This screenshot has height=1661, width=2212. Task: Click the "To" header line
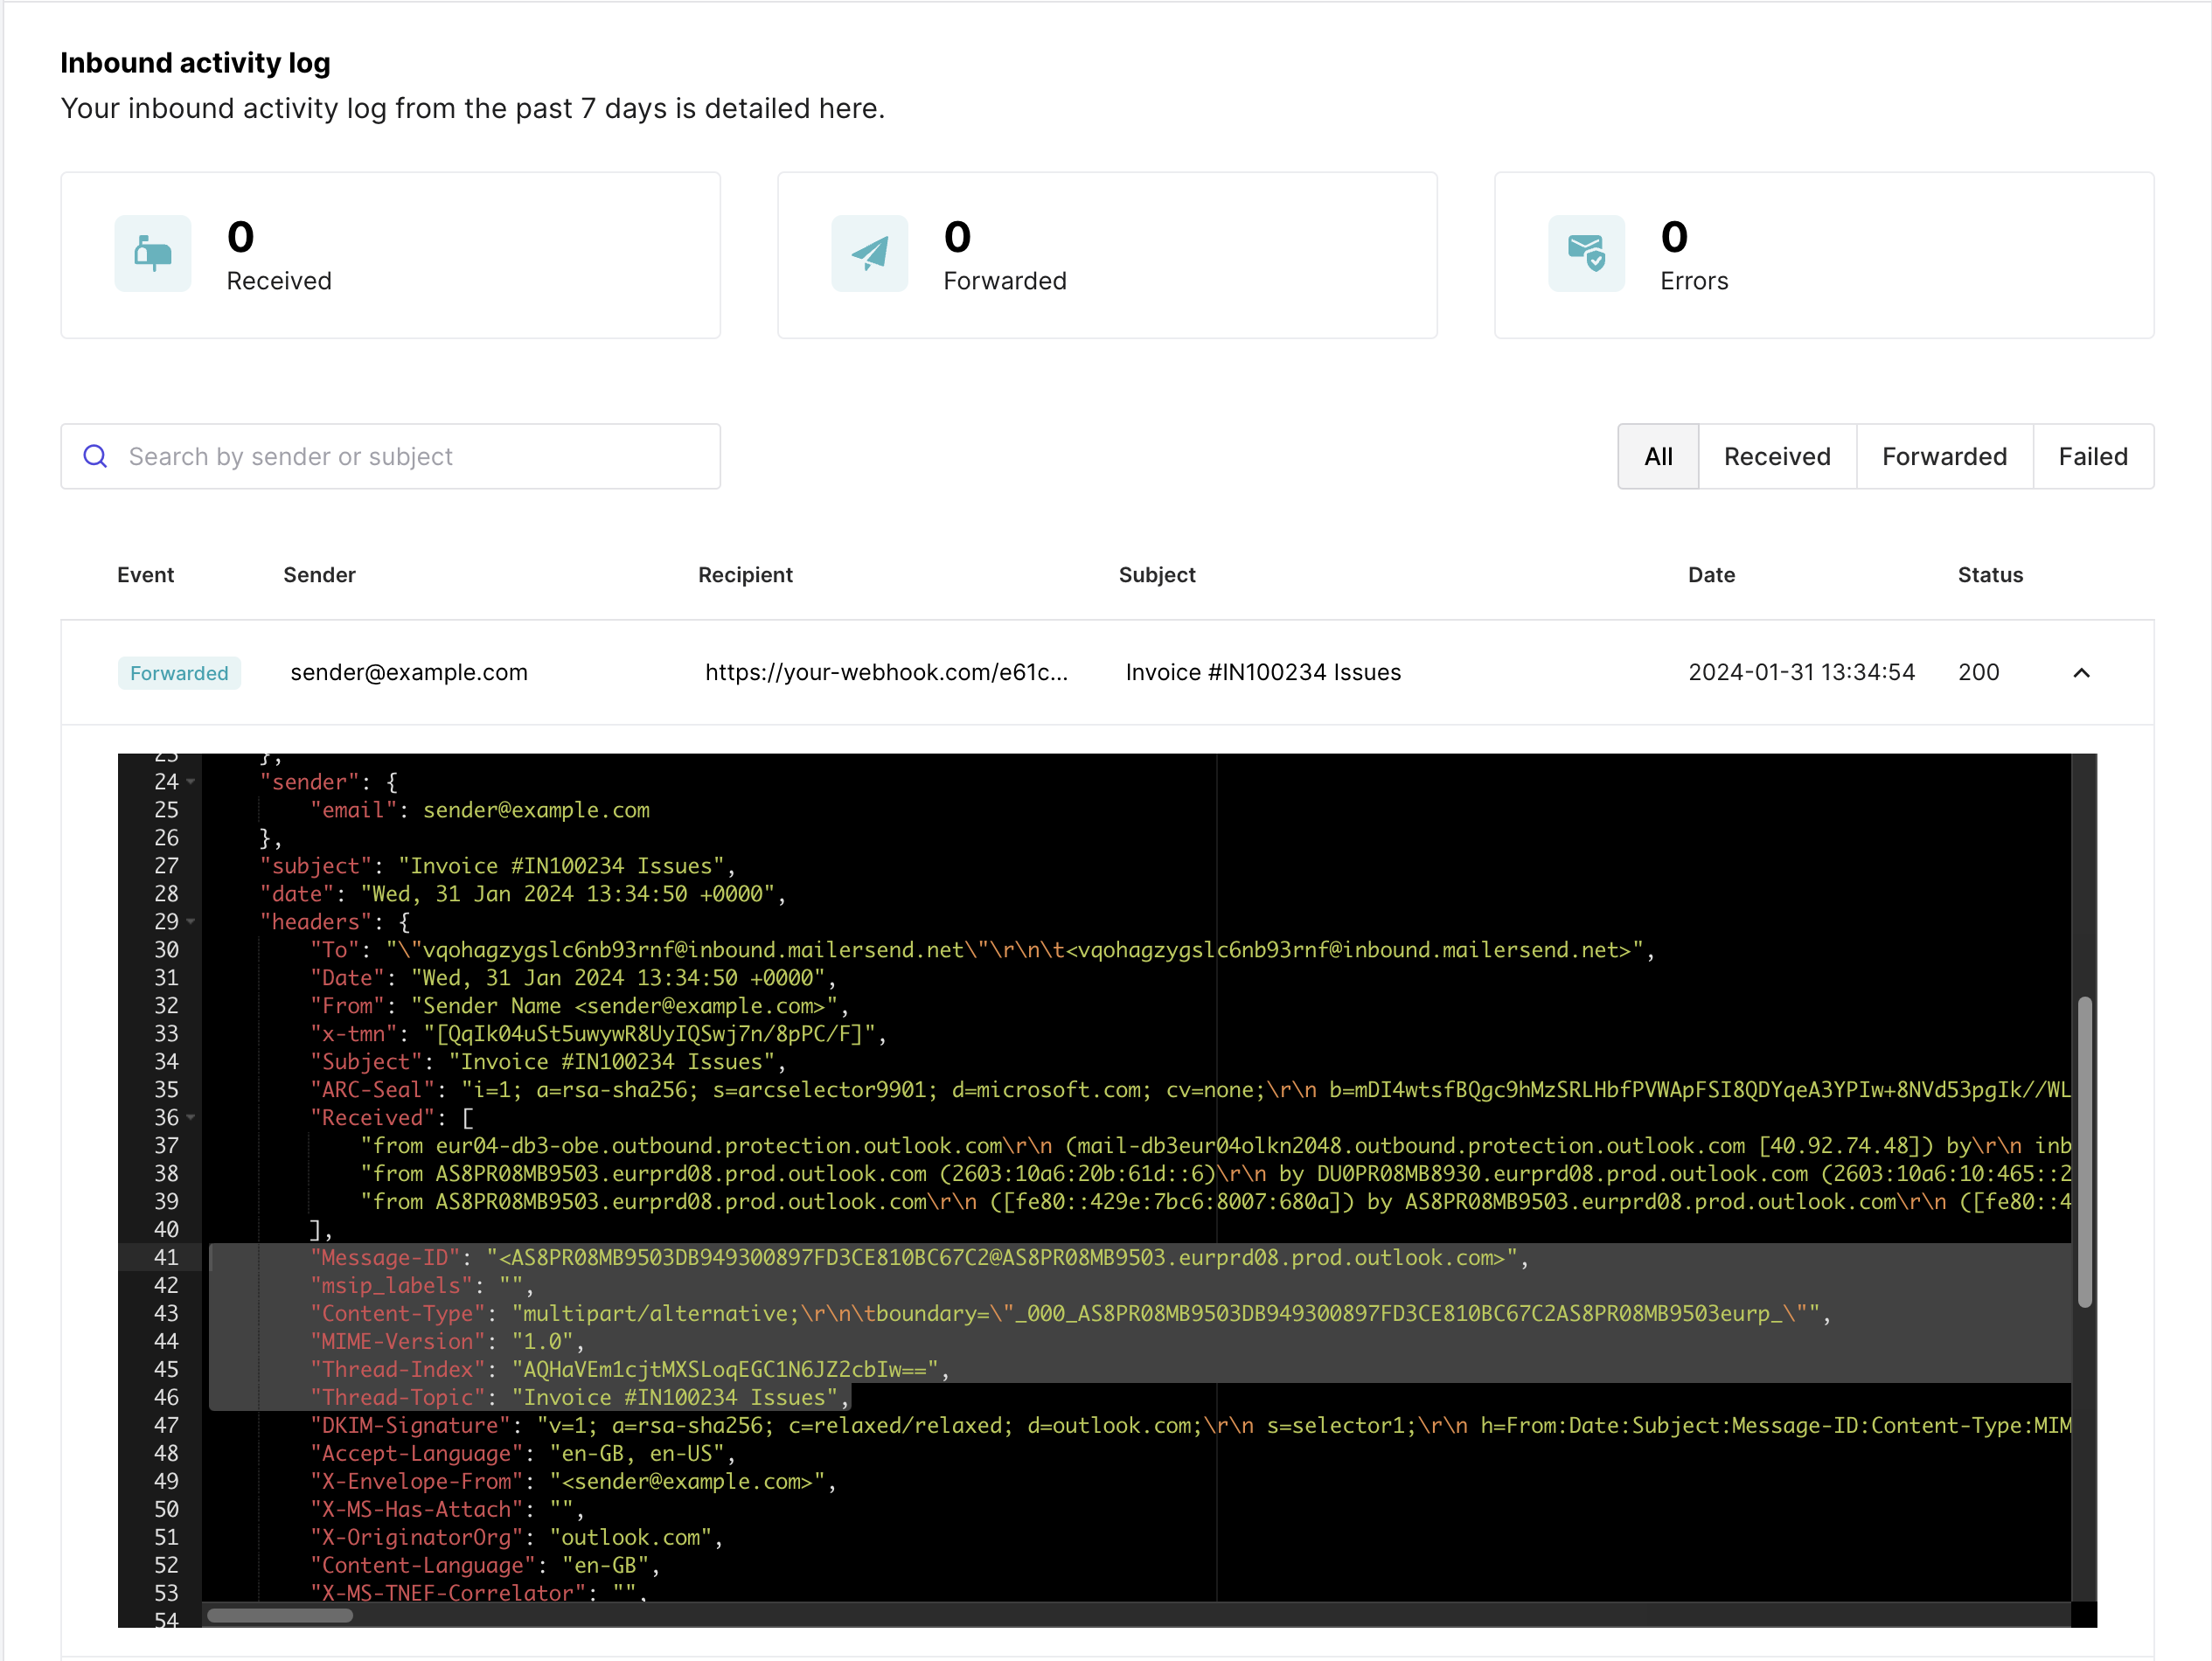pos(982,950)
